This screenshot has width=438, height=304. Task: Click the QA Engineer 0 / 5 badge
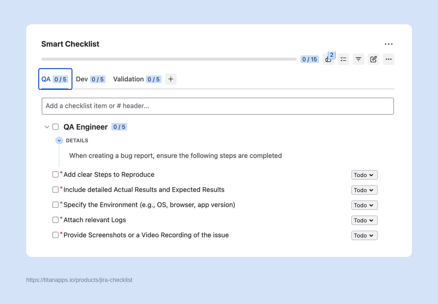[x=119, y=127]
